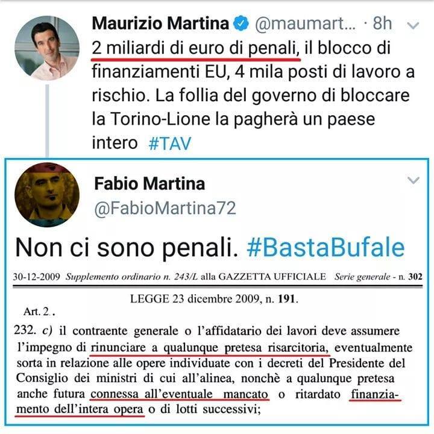Click underlined text '2 miliardi di euro di penali'
This screenshot has width=434, height=434.
(x=196, y=48)
